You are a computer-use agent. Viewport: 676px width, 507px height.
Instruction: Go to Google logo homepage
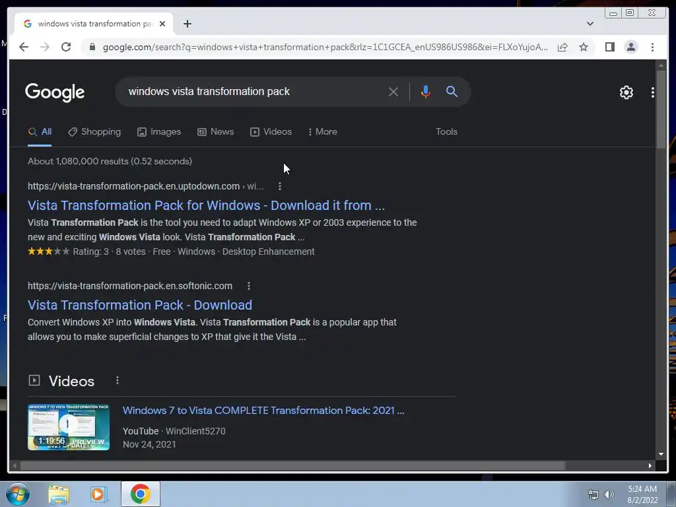[55, 92]
